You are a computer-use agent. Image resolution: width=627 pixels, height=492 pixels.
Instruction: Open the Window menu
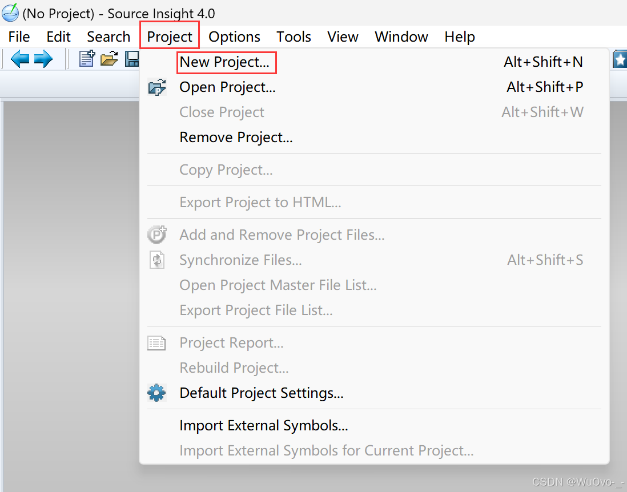coord(401,37)
